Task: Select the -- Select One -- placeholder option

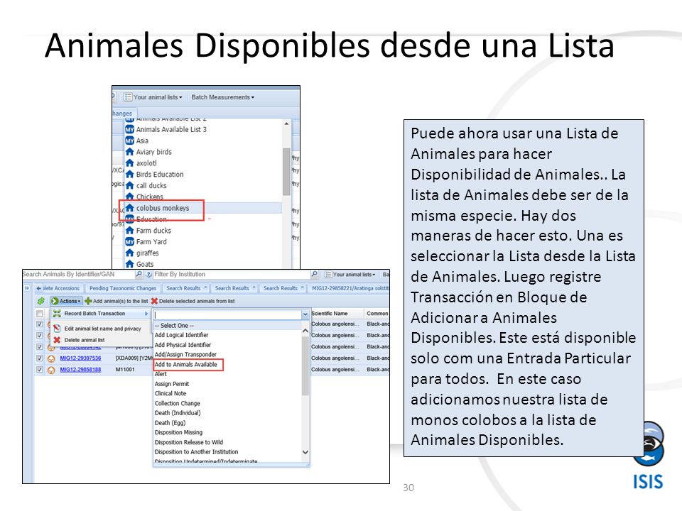Action: point(174,326)
